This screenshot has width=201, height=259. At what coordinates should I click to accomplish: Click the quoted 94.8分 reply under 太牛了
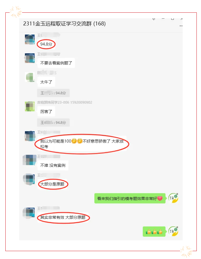click(x=53, y=93)
